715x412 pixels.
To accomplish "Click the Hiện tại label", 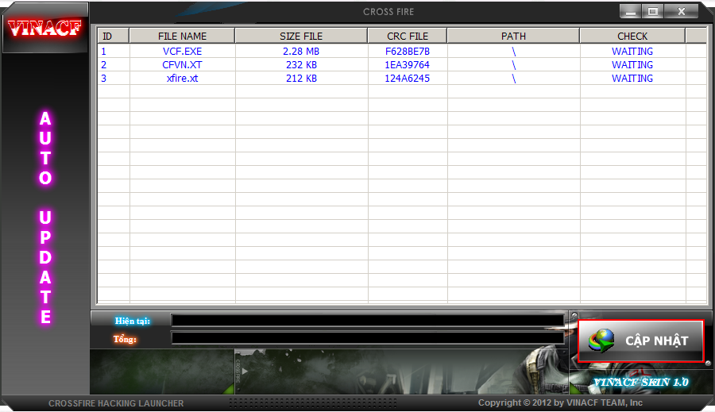I will coord(132,321).
